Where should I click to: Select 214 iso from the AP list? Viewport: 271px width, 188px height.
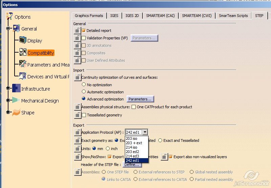131,147
